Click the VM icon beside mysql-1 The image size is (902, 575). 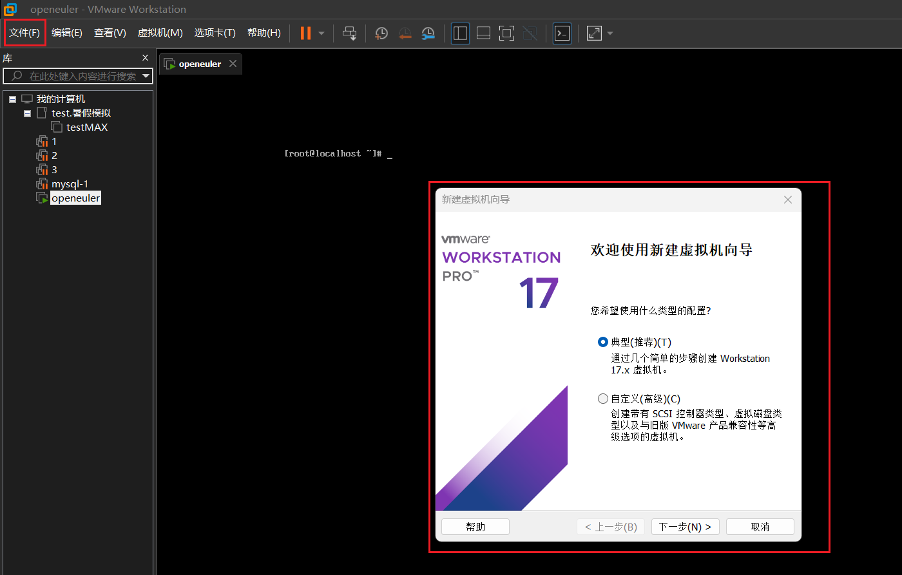point(42,184)
